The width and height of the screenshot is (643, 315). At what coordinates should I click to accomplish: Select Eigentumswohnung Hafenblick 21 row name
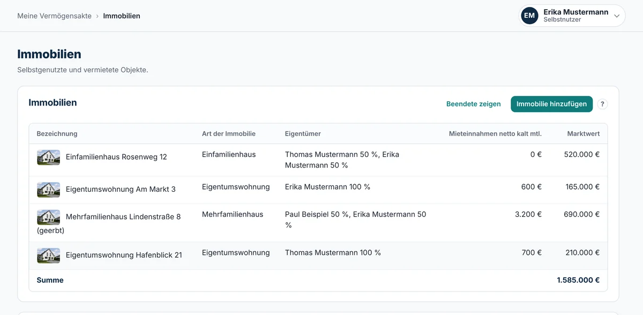(124, 256)
